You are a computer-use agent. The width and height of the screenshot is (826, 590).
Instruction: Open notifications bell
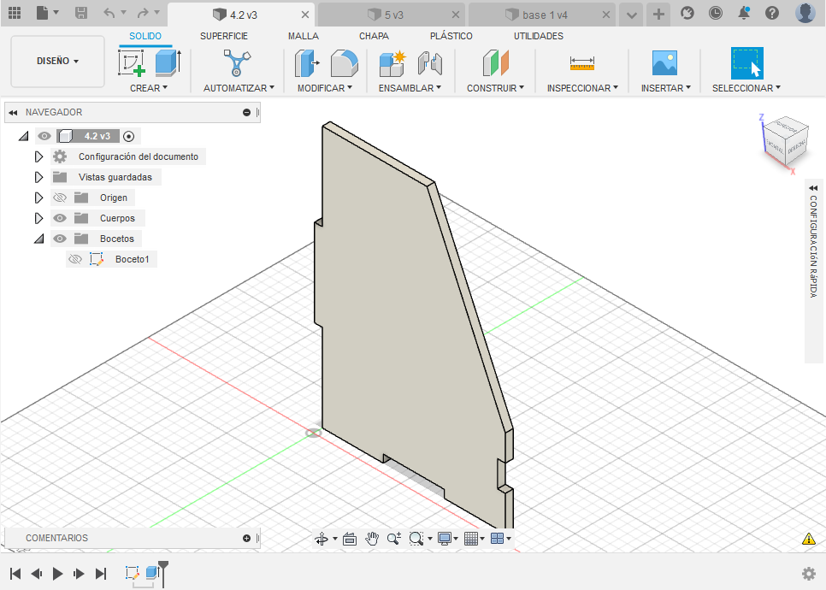744,13
